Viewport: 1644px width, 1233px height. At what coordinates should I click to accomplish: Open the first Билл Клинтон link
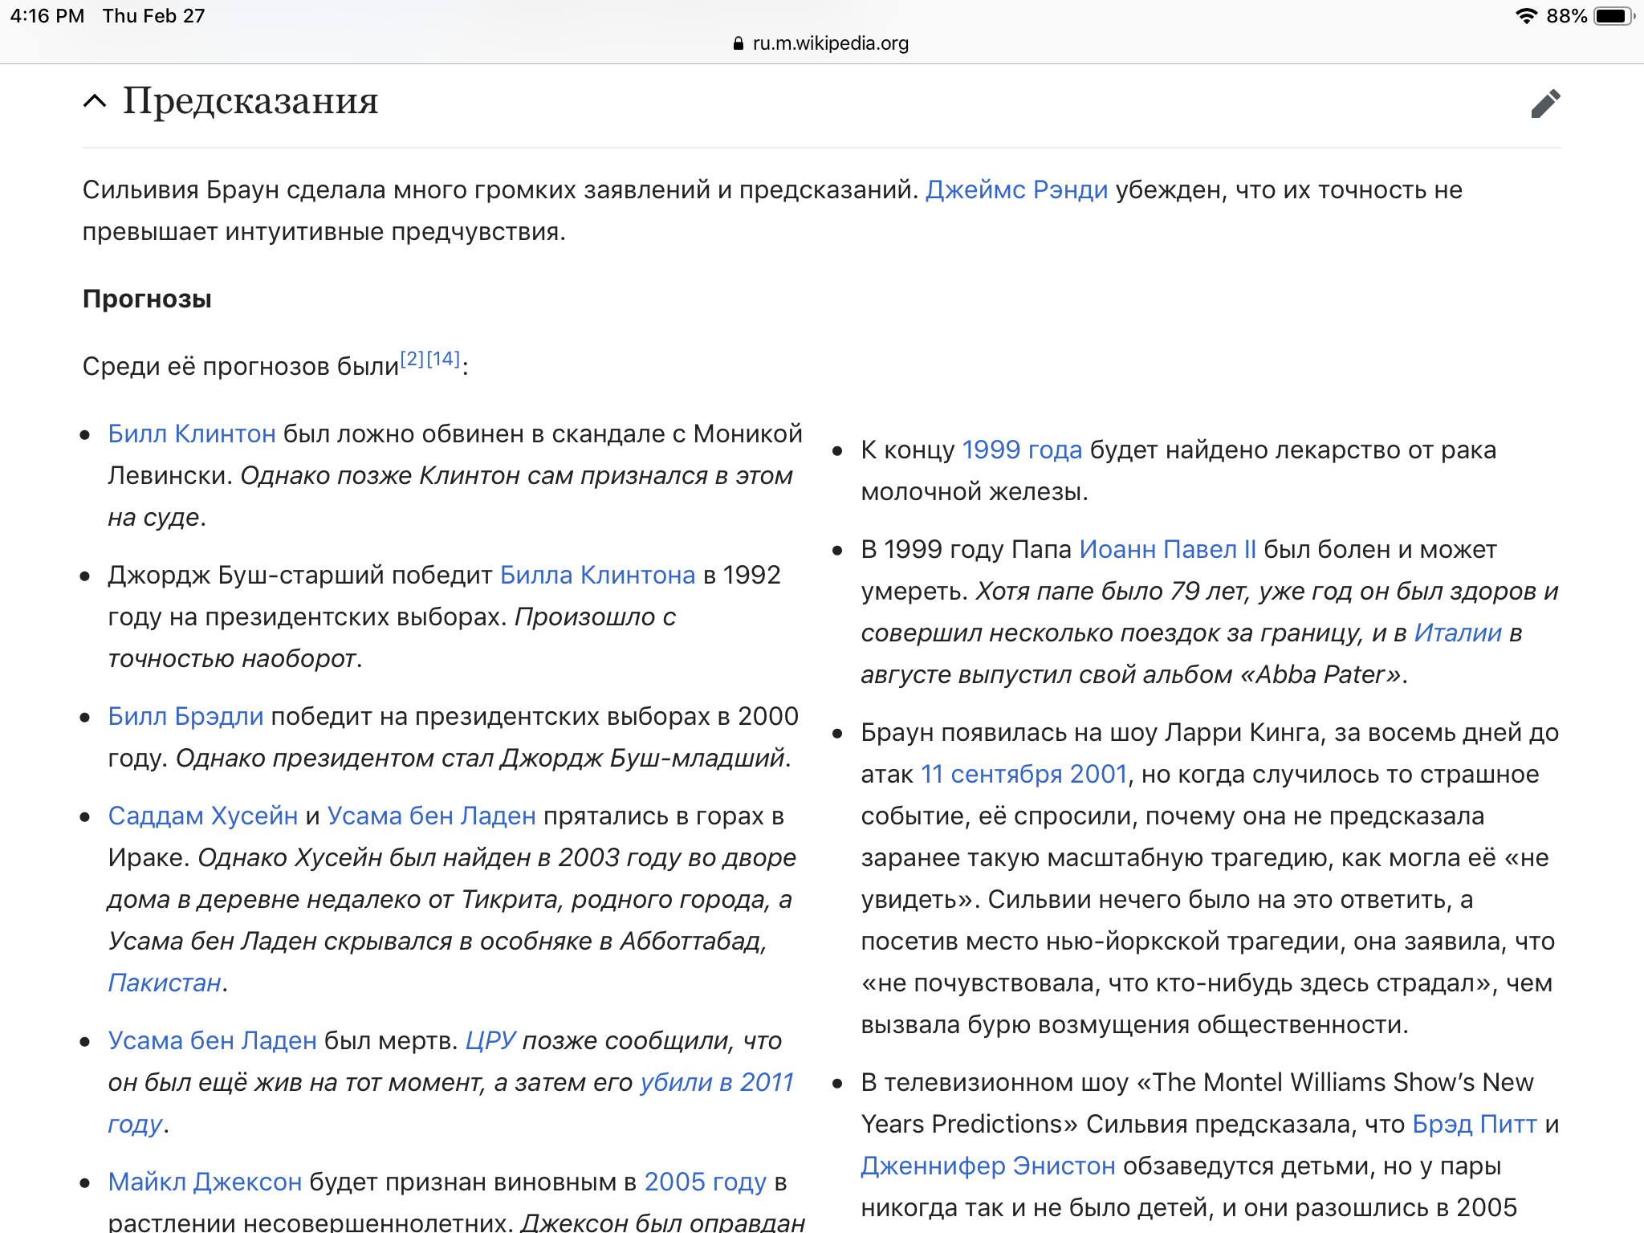point(192,434)
